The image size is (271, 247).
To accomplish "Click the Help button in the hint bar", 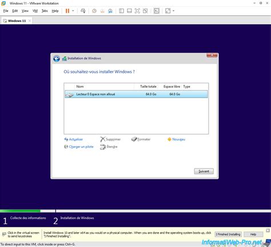I will (x=253, y=234).
